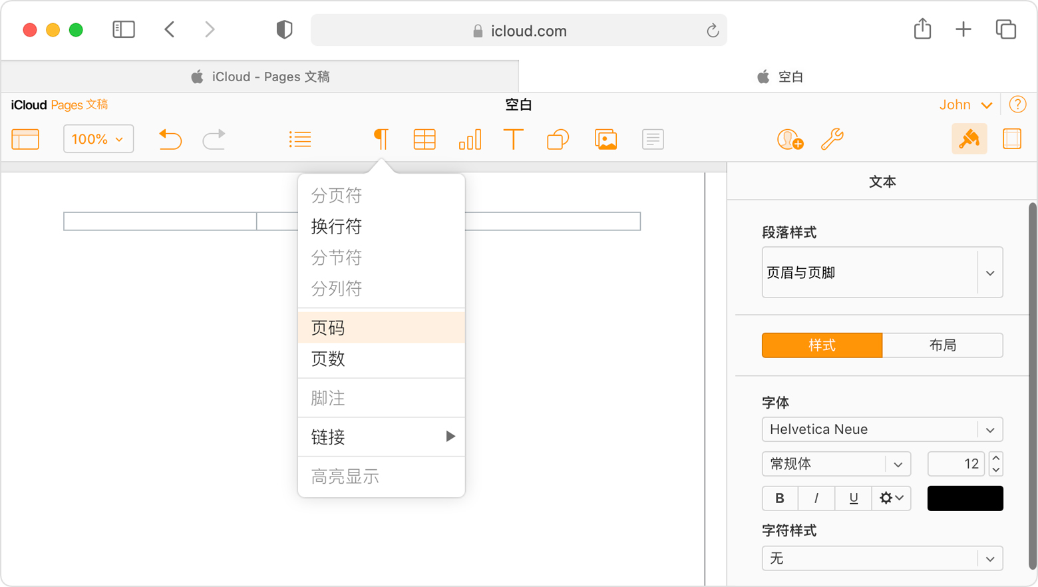The height and width of the screenshot is (587, 1038).
Task: Open the Helvetica Neue font dropdown
Action: click(882, 429)
